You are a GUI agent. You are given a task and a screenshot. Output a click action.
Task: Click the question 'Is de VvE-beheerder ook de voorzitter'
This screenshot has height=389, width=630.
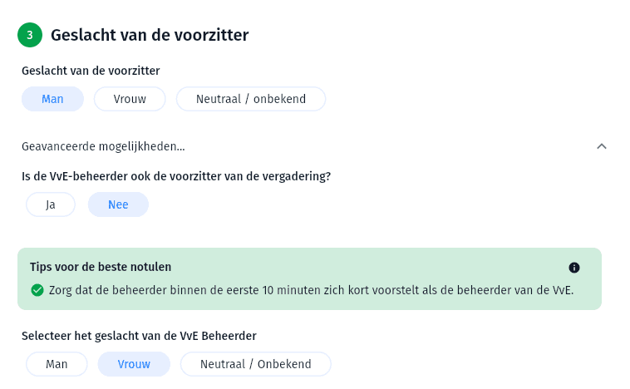point(176,176)
